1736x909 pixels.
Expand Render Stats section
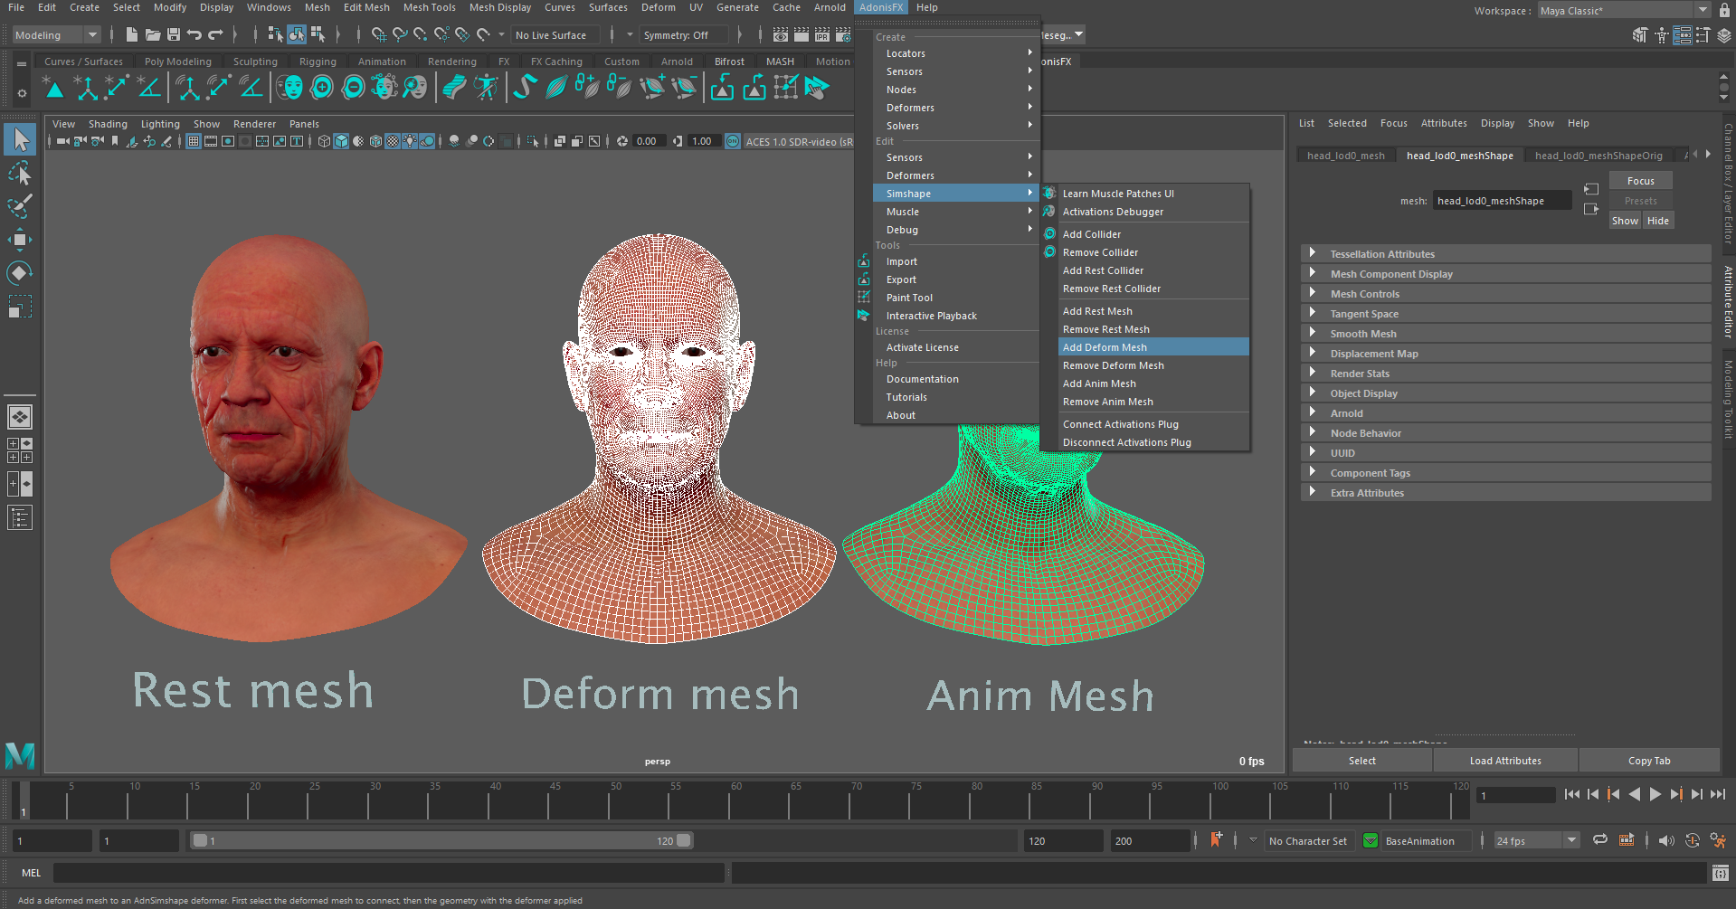[1505, 374]
